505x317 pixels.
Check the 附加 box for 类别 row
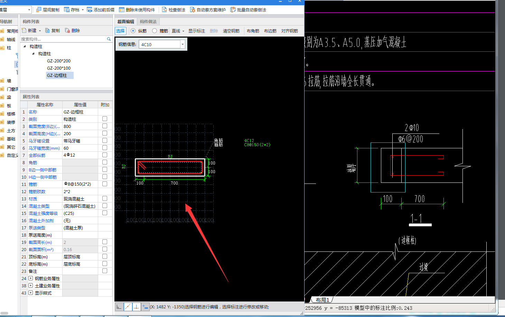pos(105,119)
